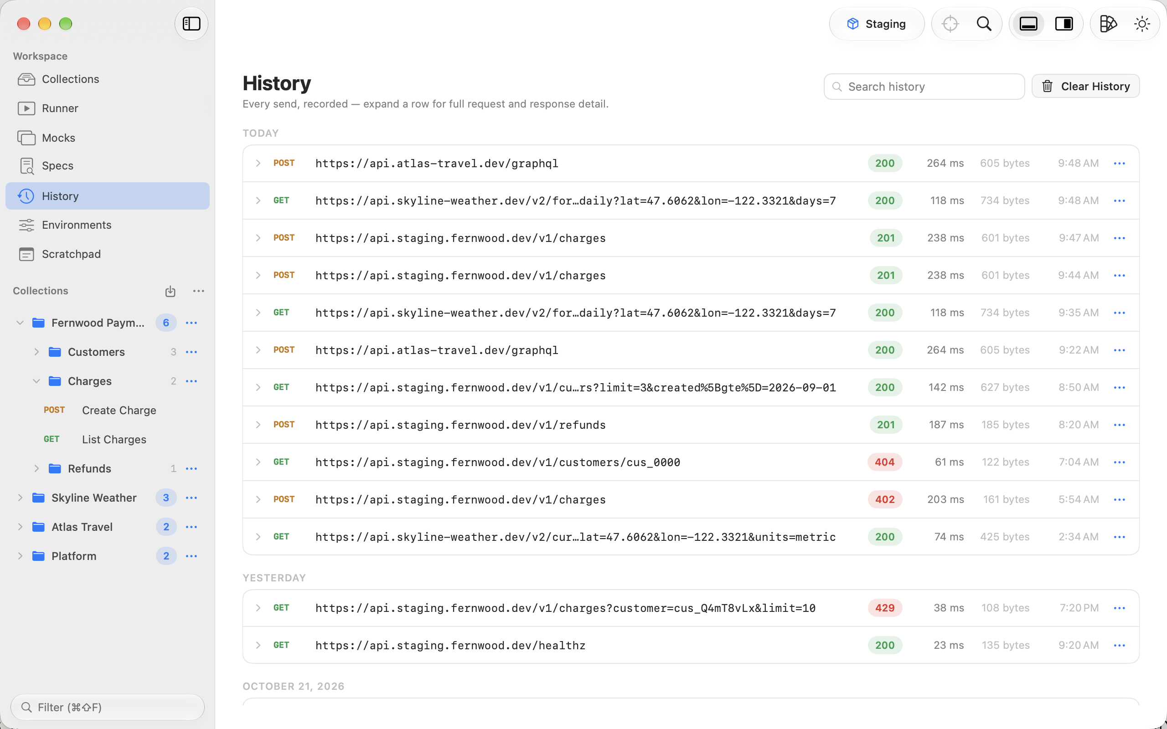This screenshot has height=729, width=1167.
Task: Click the healthz request URL
Action: [x=450, y=646]
